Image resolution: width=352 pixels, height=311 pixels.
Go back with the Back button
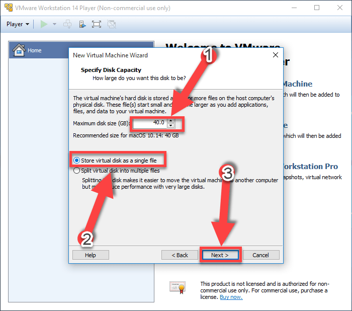tap(180, 255)
